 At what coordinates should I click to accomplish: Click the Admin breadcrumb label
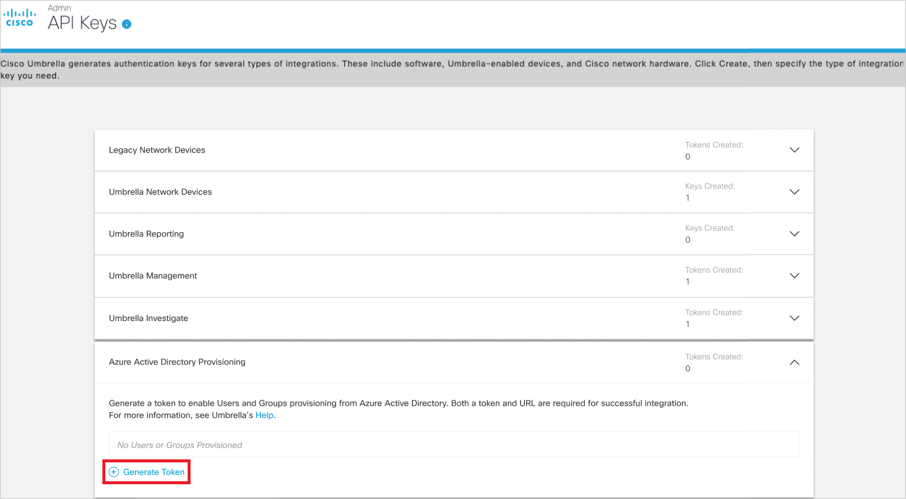[59, 8]
